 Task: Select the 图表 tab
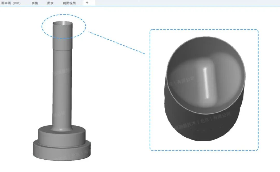[x=51, y=3]
